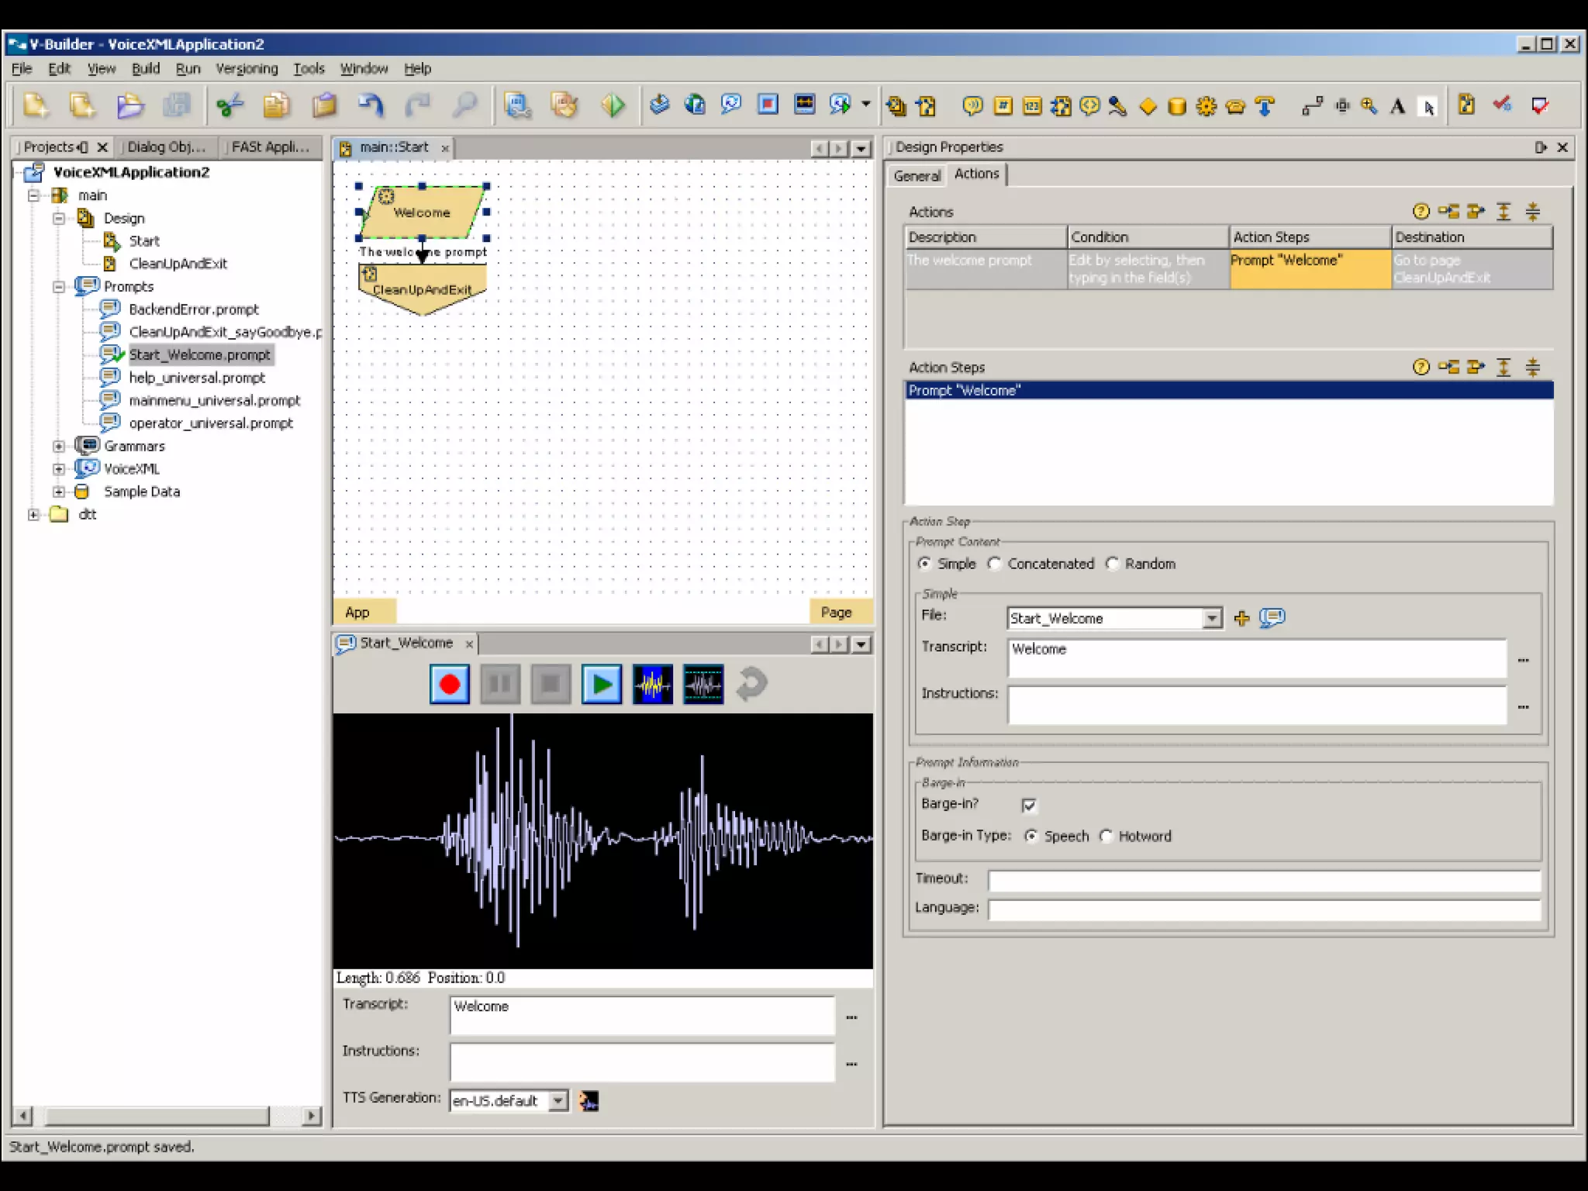
Task: Click the red Record button
Action: (450, 684)
